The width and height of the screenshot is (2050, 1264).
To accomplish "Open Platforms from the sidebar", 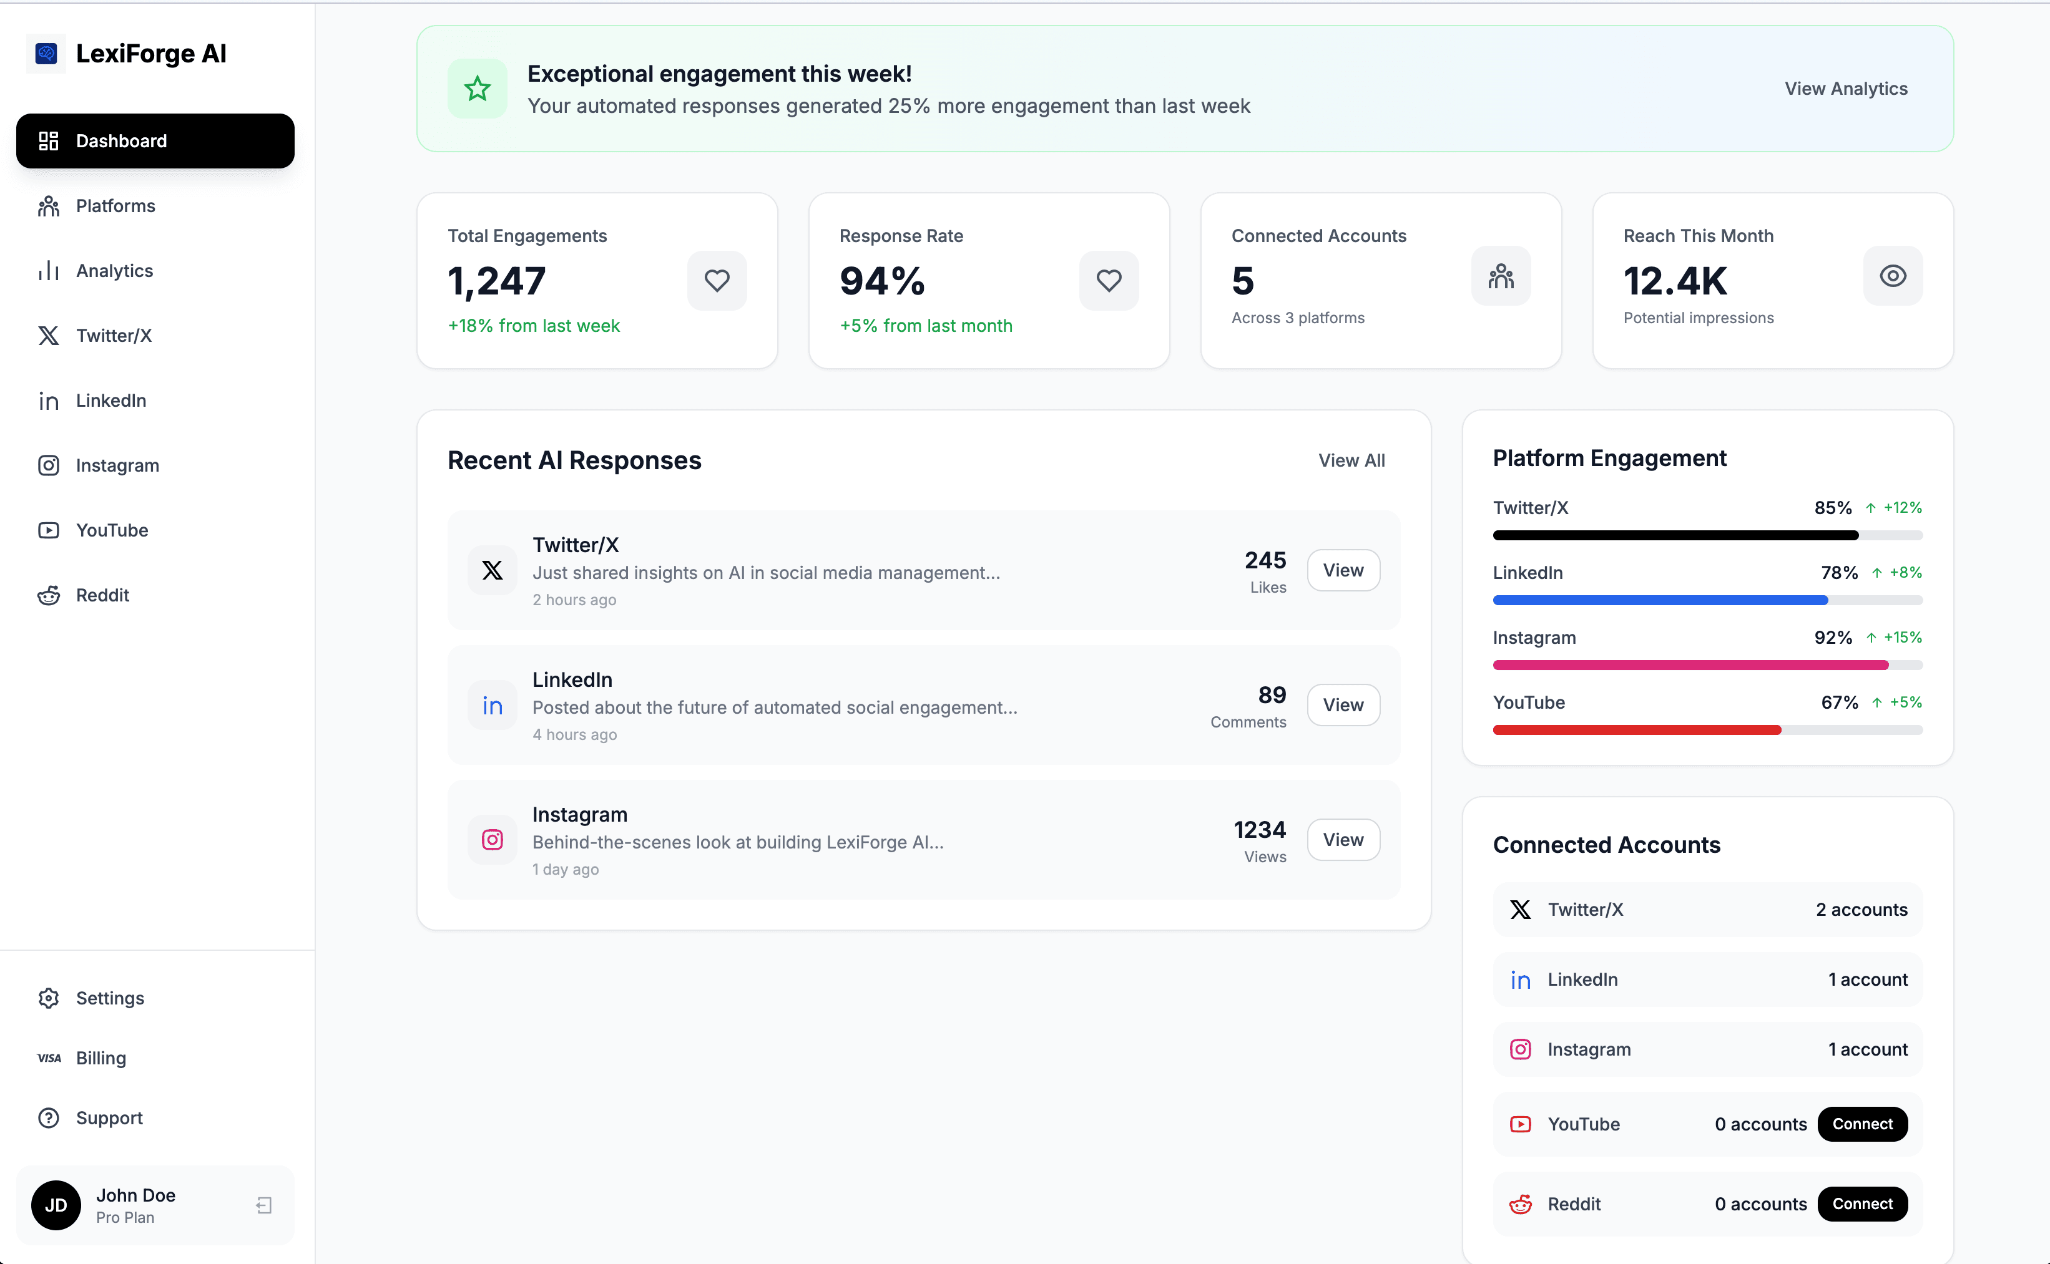I will point(115,206).
